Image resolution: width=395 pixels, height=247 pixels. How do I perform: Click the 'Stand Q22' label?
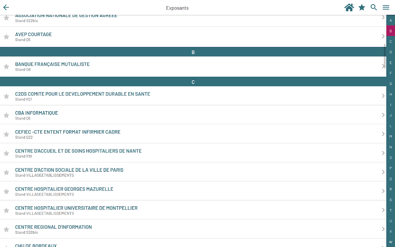[24, 137]
